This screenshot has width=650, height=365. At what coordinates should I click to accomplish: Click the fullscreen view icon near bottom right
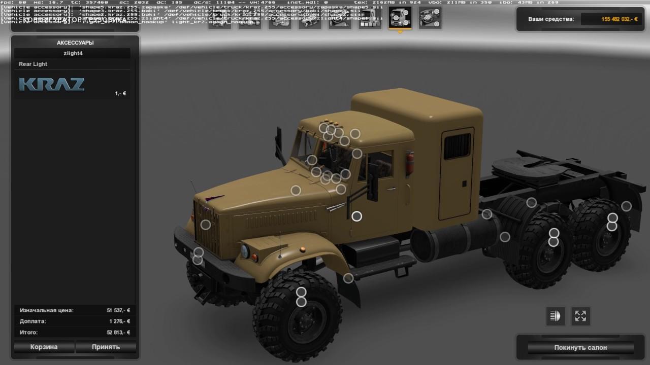point(580,316)
